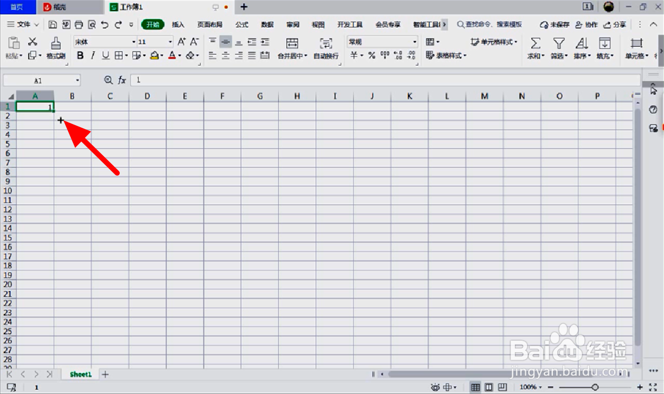Click the formula bar input field
664x394 pixels.
(385, 80)
